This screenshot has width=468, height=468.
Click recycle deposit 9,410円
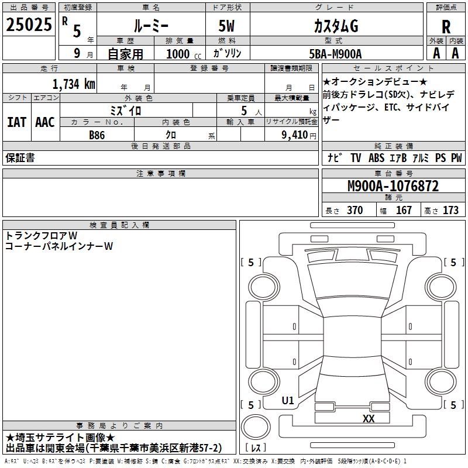[299, 135]
